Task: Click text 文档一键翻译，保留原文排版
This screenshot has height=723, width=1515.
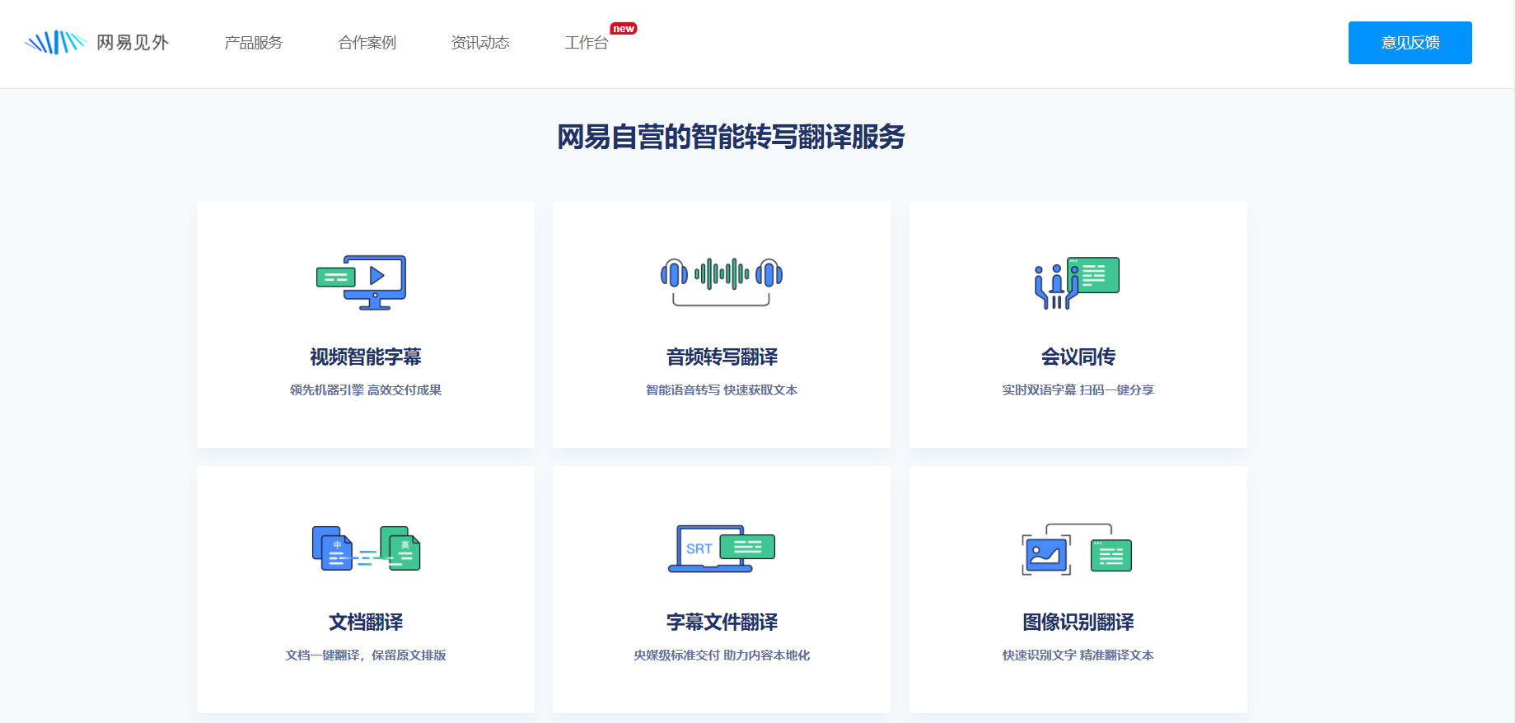Action: click(x=366, y=655)
